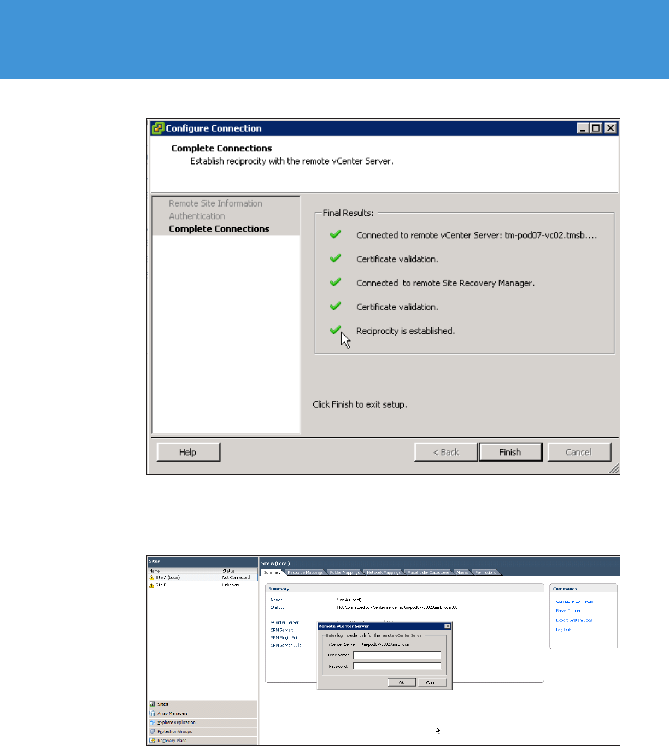Viewport: 669px width, 746px height.
Task: Open Sites via its navigation icon
Action: point(152,704)
